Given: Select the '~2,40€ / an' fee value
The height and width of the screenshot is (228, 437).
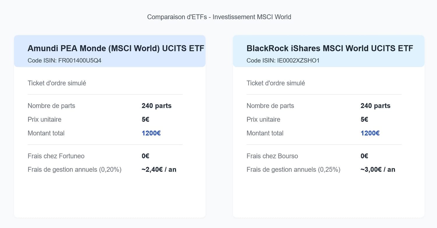Looking at the screenshot, I should [x=159, y=169].
